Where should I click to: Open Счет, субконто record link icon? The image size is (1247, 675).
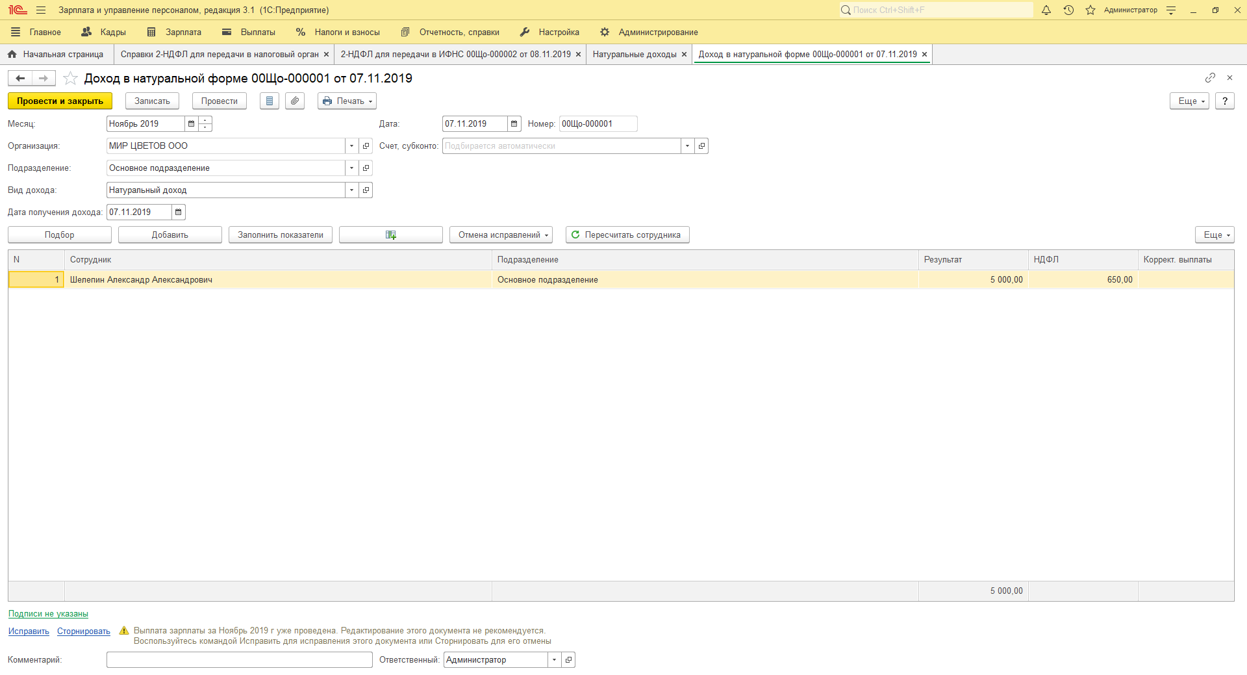tap(701, 146)
